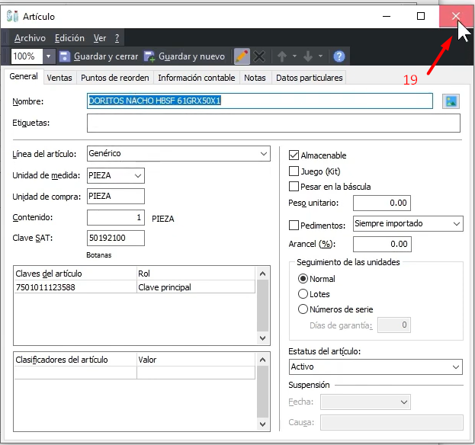The width and height of the screenshot is (475, 445).
Task: Open help with the question mark icon
Action: 339,56
